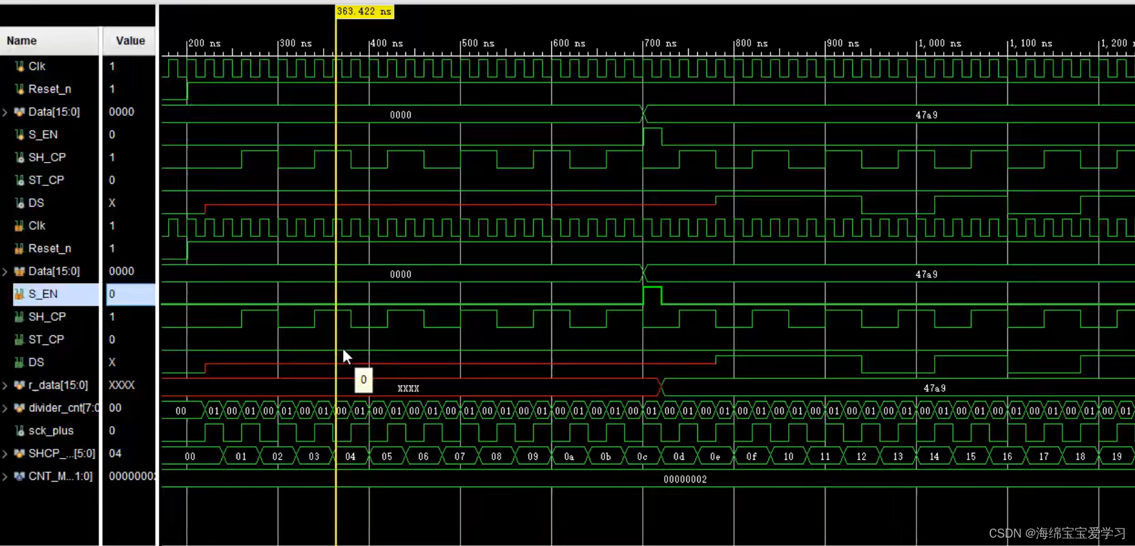Viewport: 1135px width, 546px height.
Task: Expand the CNT_M...1:0] bus
Action: tap(5, 476)
